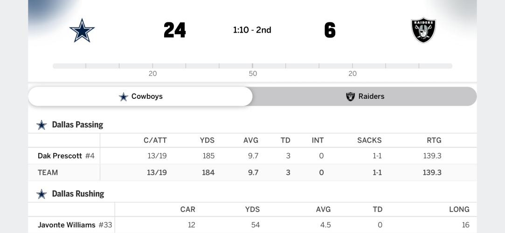This screenshot has height=233, width=505.
Task: Click the Raiders score of 6
Action: point(330,30)
